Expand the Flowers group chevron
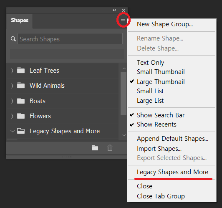 [x=12, y=116]
